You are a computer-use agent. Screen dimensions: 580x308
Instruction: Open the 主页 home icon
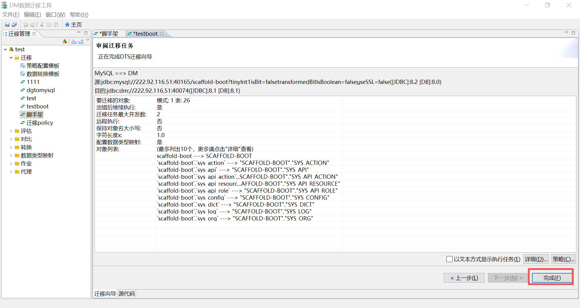[73, 24]
